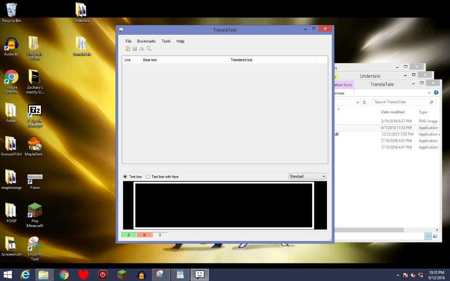Screen dimensions: 450x281
Task: Click the save icon in TranslaTale toolbar
Action: 134,49
